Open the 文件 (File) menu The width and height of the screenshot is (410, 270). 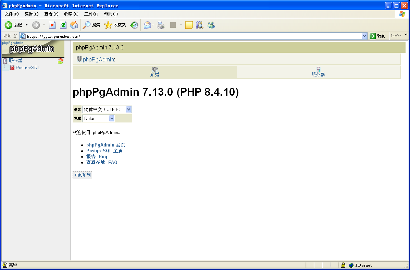[12, 14]
